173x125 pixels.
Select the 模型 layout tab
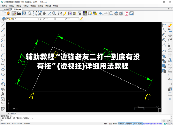click(13, 113)
